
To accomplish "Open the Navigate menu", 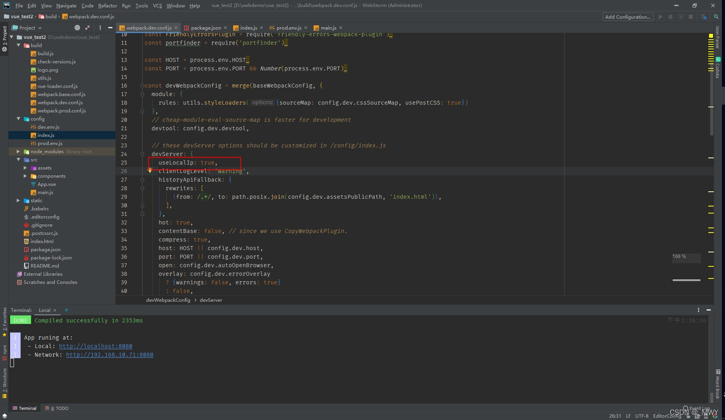I will pos(66,5).
